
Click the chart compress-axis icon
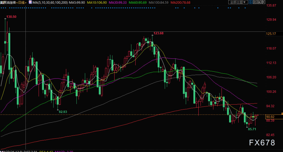click(255, 2)
